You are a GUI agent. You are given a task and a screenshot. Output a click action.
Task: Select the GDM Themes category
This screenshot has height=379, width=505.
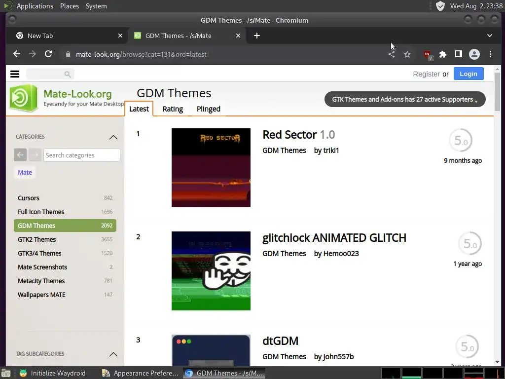(65, 226)
